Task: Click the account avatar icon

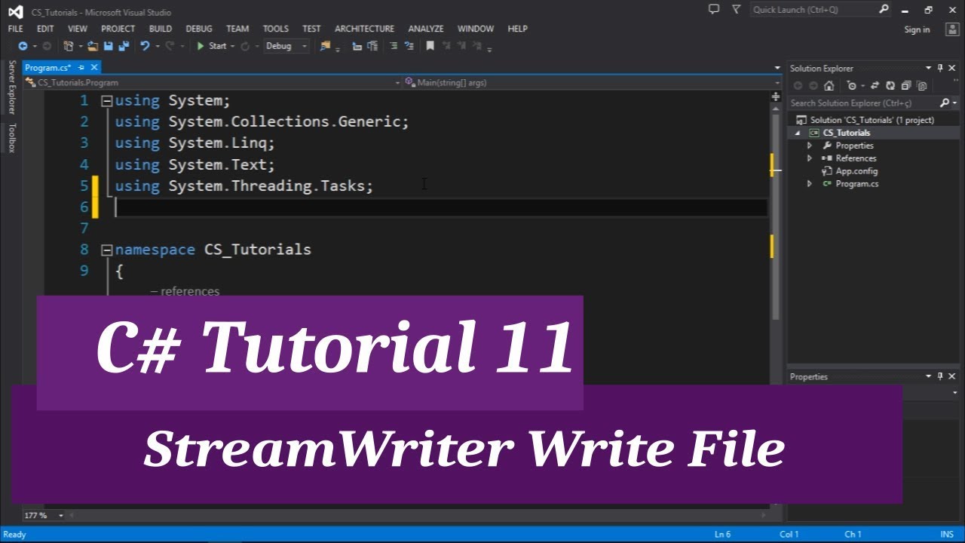Action: pyautogui.click(x=952, y=29)
